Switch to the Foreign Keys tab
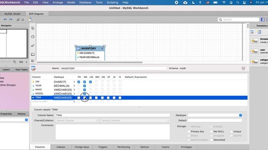 point(82,147)
